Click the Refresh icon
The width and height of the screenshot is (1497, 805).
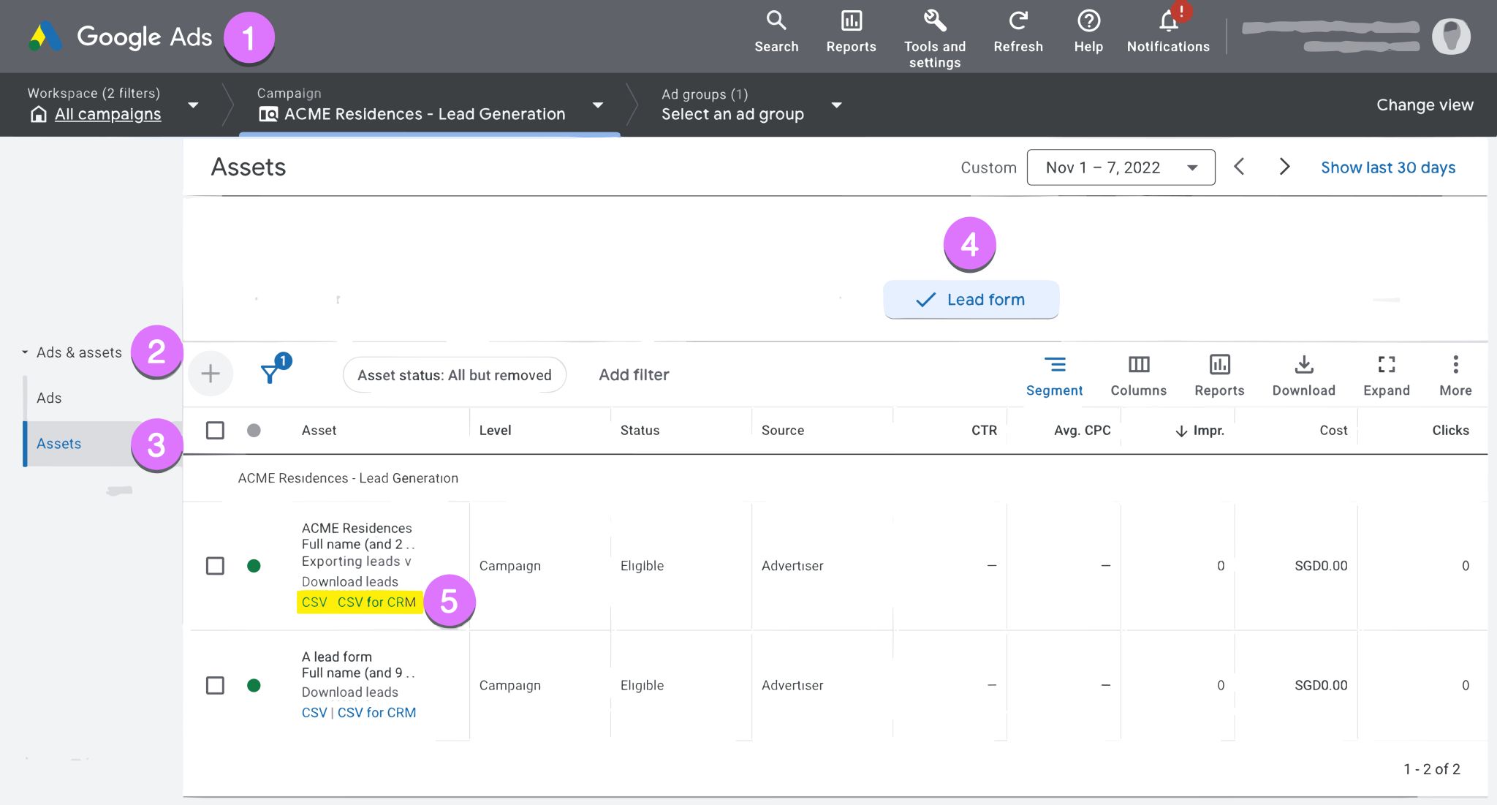pyautogui.click(x=1017, y=21)
